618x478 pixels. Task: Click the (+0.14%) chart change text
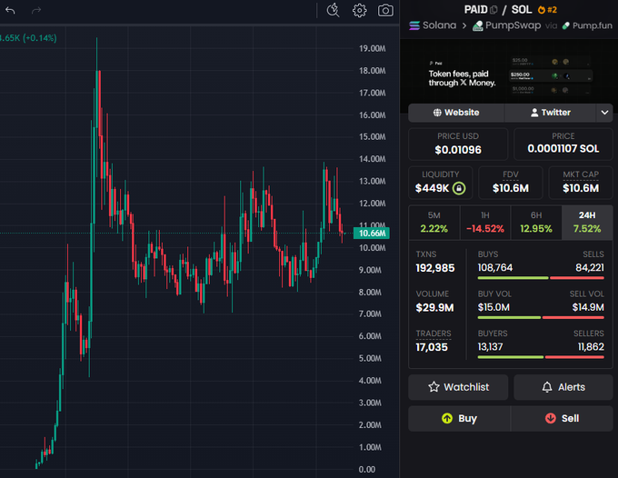40,38
